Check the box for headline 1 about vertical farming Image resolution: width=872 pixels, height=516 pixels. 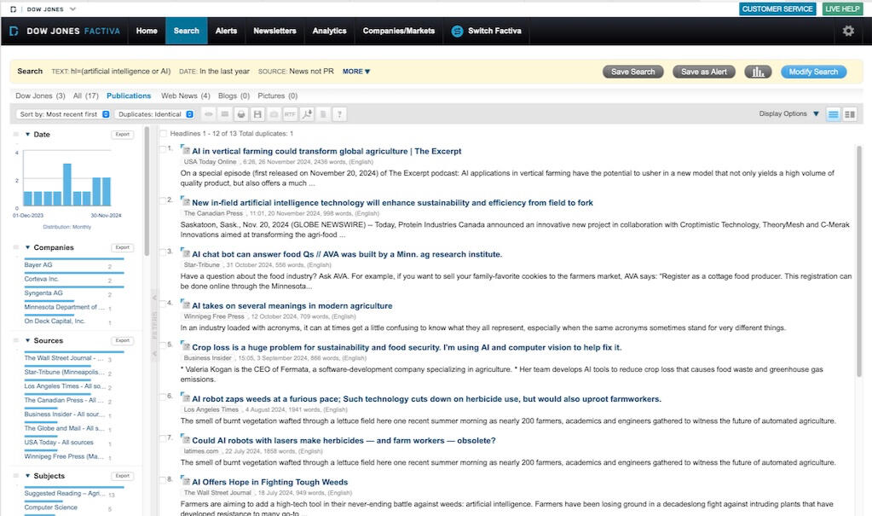[164, 150]
